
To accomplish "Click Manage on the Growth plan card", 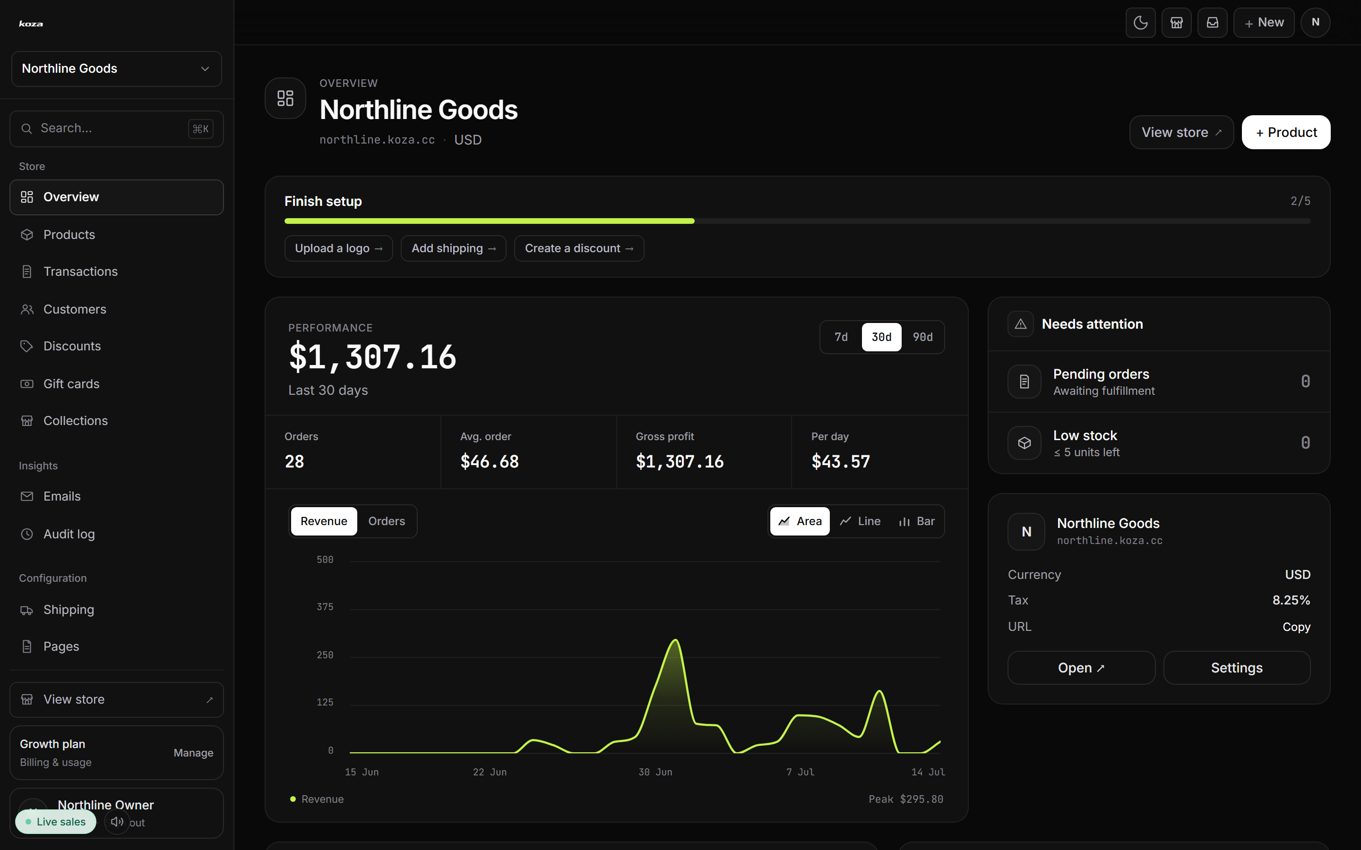I will [193, 753].
